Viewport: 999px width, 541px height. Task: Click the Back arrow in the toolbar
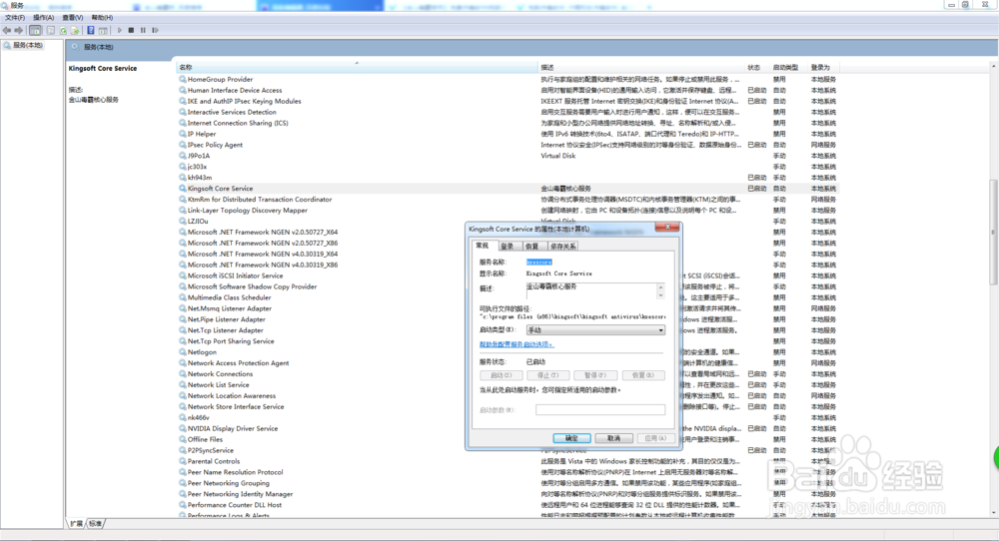pyautogui.click(x=7, y=30)
